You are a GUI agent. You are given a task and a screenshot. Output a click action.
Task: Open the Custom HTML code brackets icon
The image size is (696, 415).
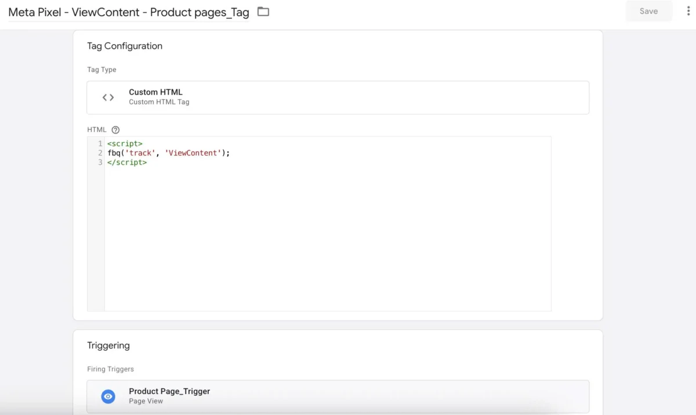(x=108, y=97)
